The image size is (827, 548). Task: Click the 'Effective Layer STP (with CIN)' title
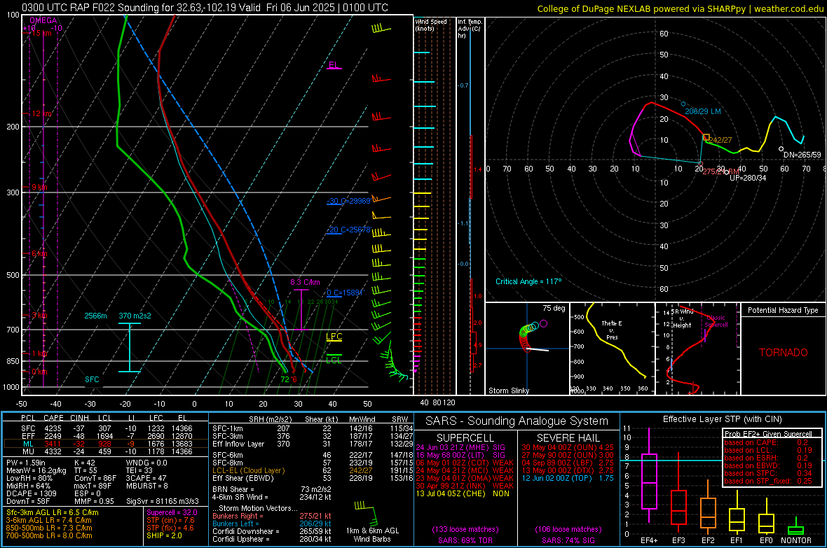(x=723, y=419)
